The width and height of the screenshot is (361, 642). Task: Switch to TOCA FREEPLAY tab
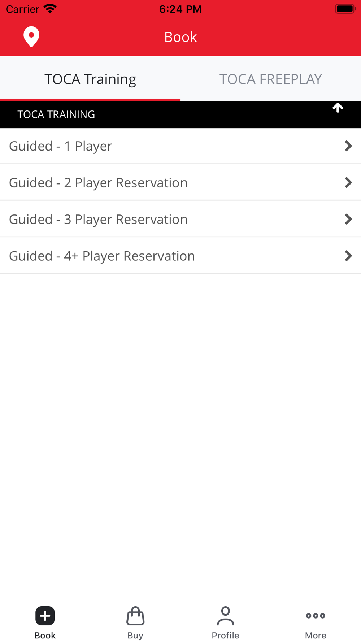271,79
